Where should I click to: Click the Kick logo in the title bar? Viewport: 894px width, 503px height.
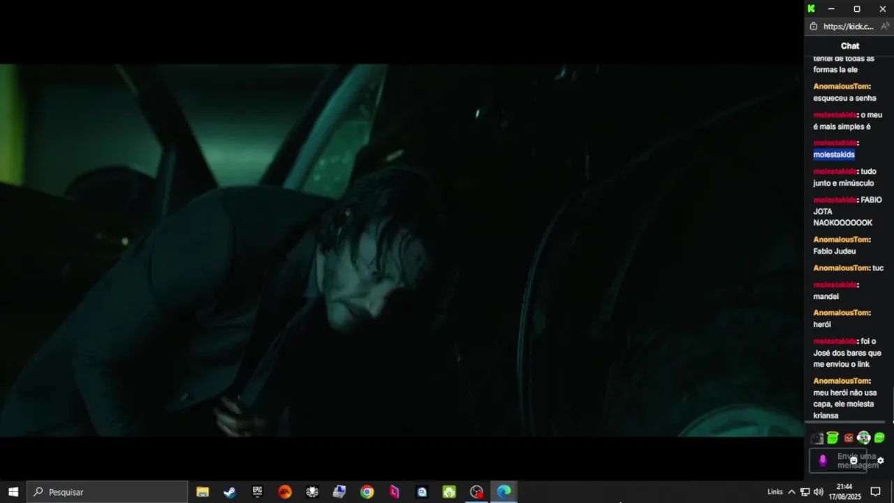(x=811, y=9)
